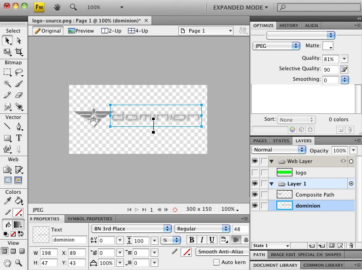Hide the dominion layer
The image size is (362, 270).
[x=255, y=206]
